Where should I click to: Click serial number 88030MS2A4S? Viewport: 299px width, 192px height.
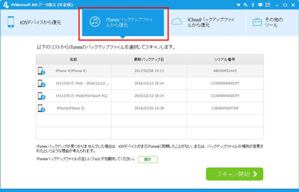[x=225, y=71]
